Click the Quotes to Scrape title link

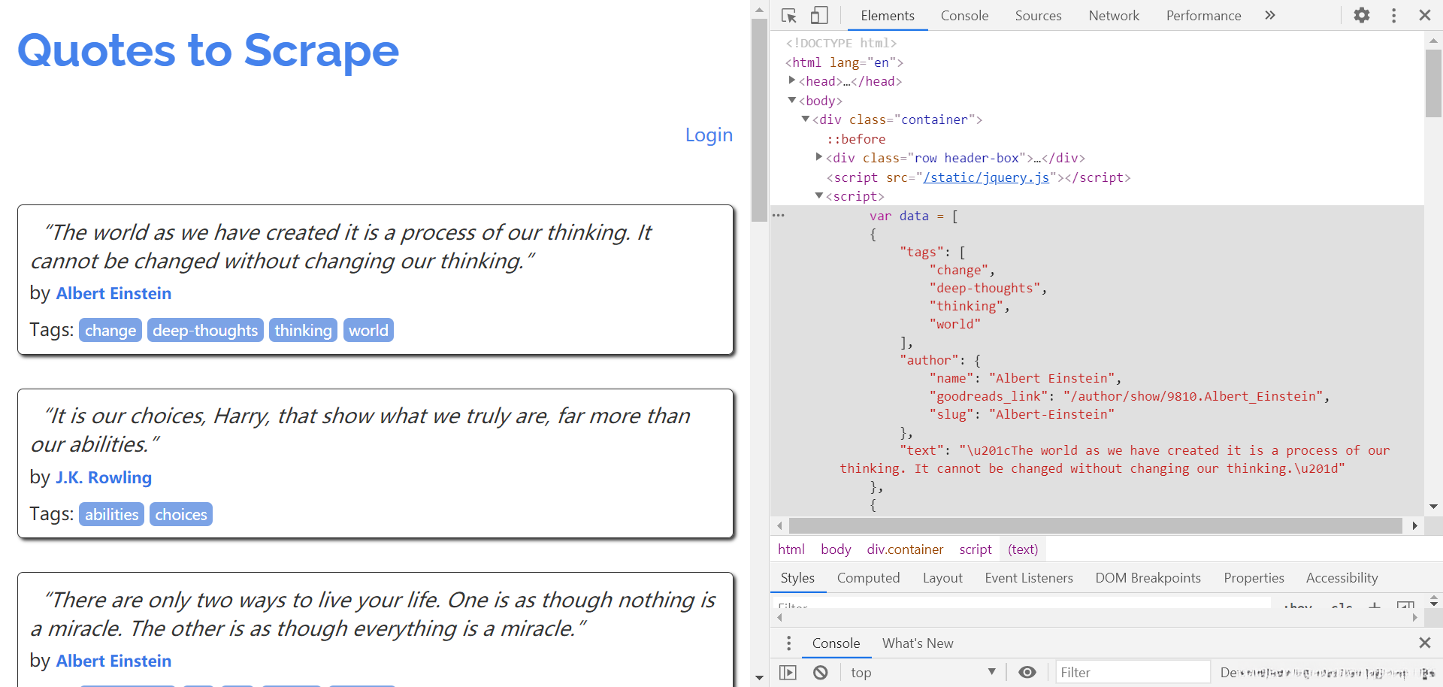coord(208,51)
